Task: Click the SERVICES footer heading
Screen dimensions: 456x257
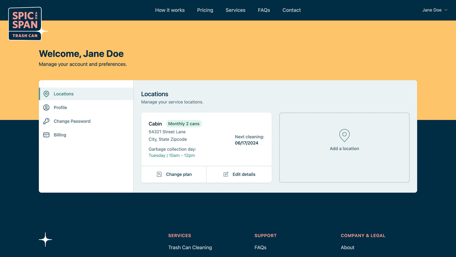Action: (180, 235)
